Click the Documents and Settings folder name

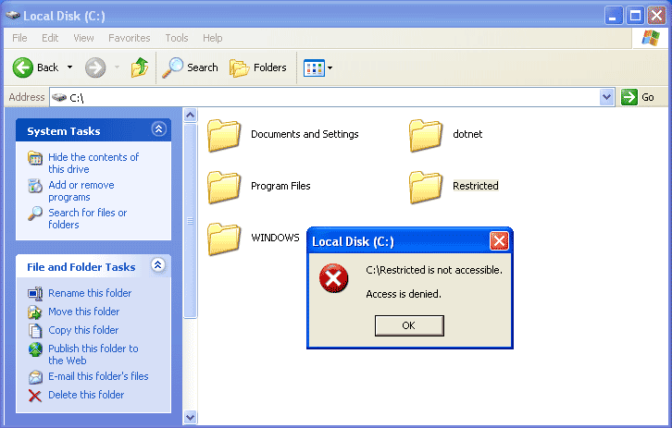point(305,134)
